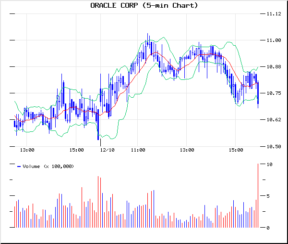
Task: Click the 10.62 price axis label
Action: [x=274, y=120]
